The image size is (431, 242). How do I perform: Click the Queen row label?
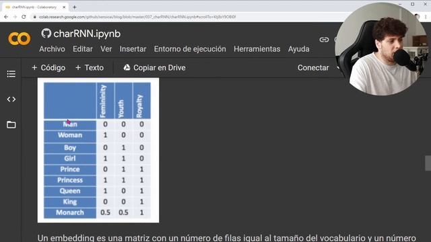click(x=70, y=191)
